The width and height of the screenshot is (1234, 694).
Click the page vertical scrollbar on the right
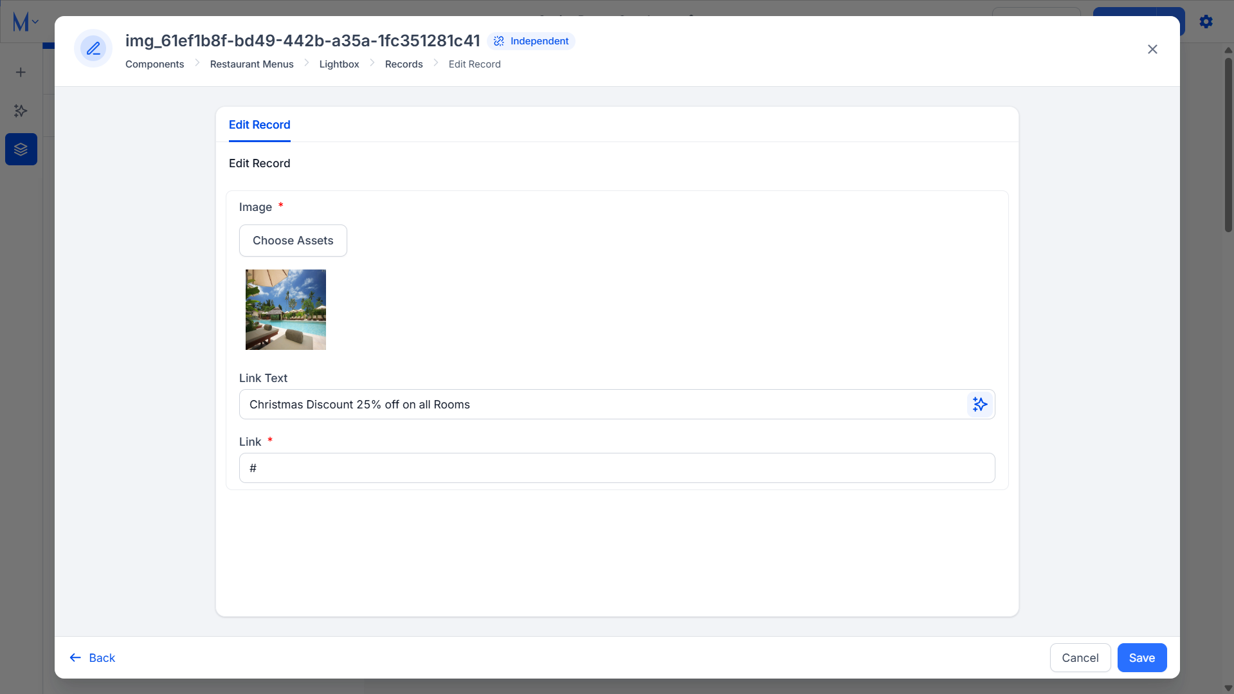point(1228,145)
